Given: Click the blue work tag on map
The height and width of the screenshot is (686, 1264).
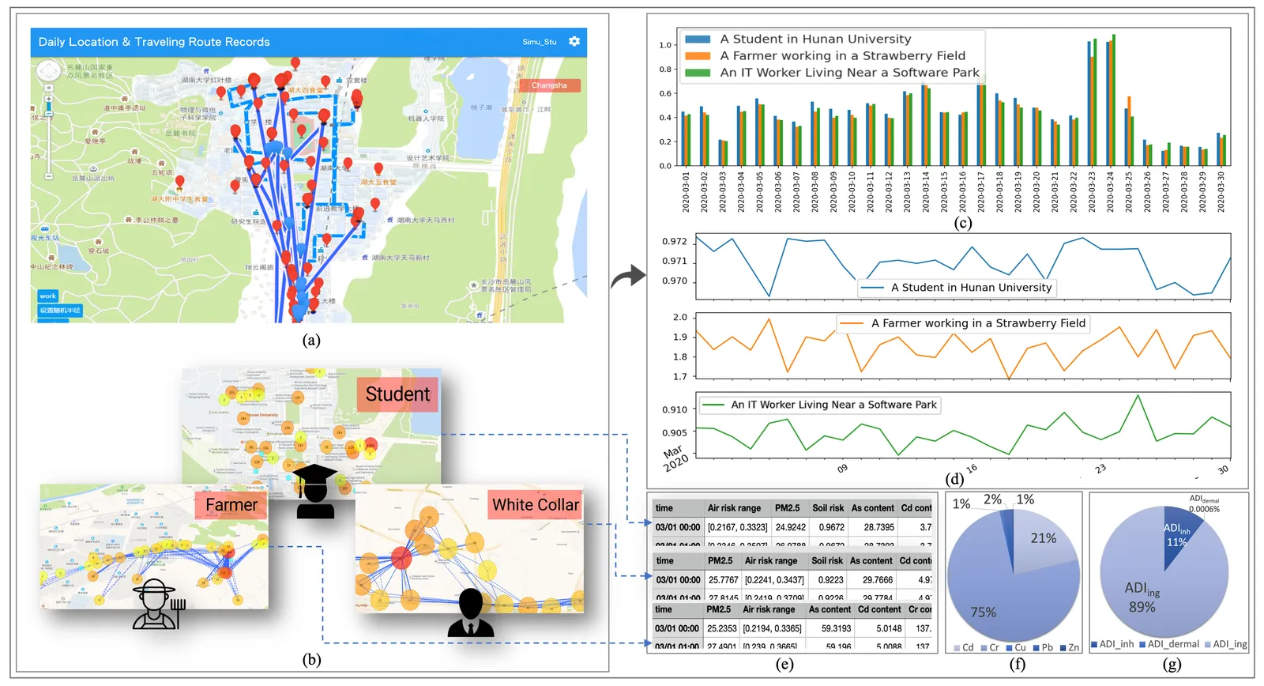Looking at the screenshot, I should click(48, 296).
